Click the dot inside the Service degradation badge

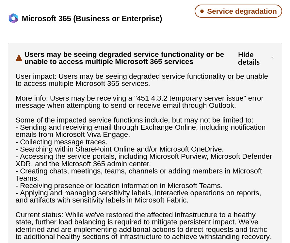click(202, 11)
